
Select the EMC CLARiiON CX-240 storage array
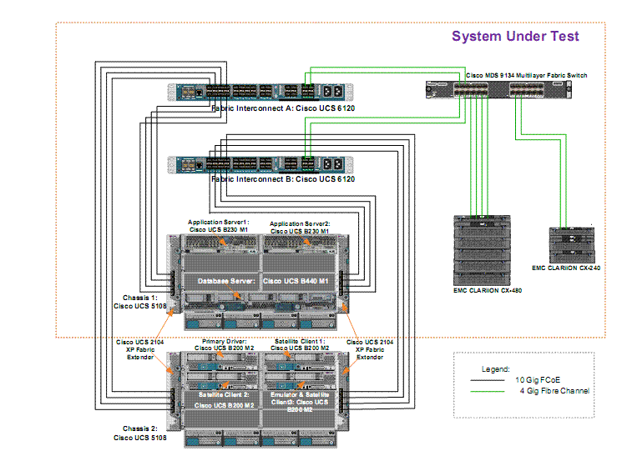tap(571, 243)
